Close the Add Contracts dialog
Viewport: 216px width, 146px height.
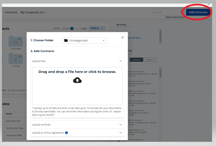click(x=122, y=37)
